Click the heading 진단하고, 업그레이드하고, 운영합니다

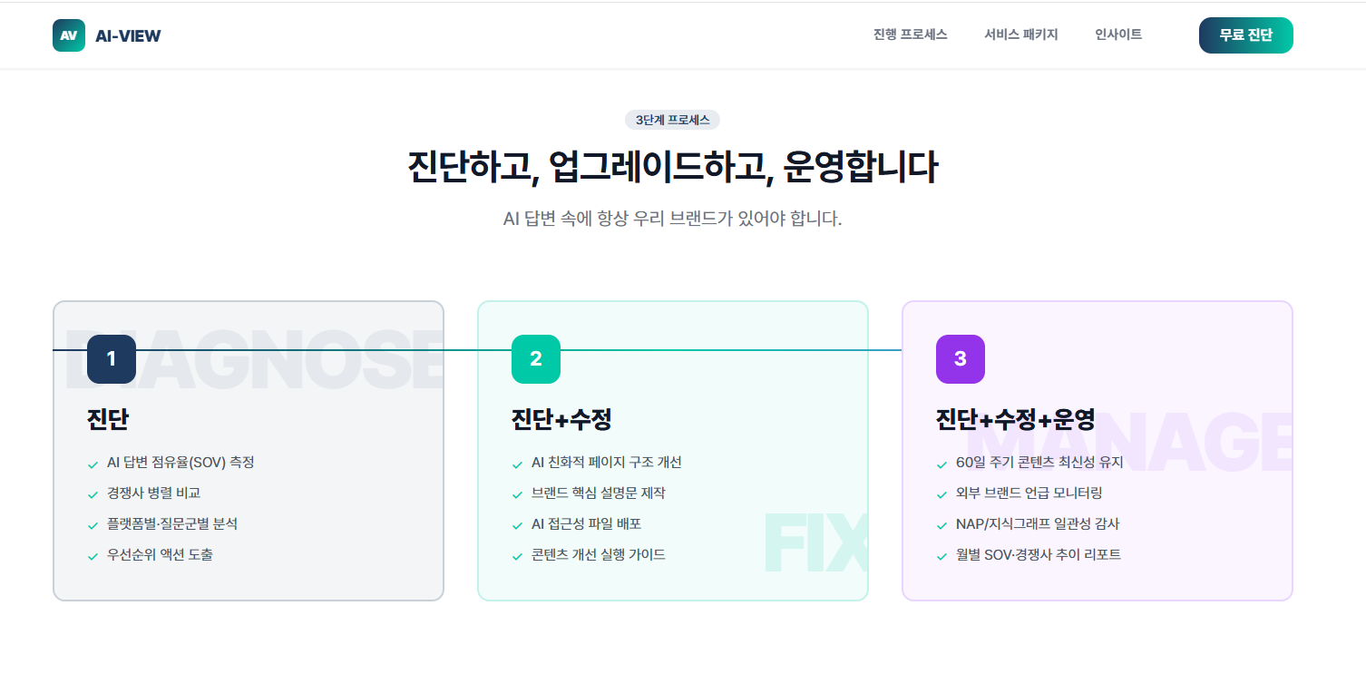click(x=672, y=169)
